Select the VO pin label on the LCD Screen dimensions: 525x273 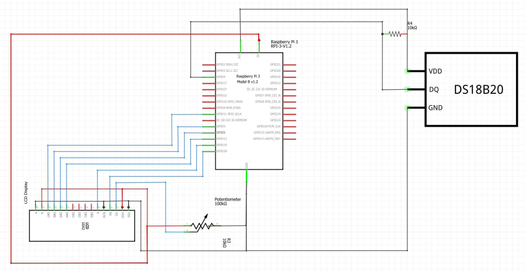click(x=116, y=214)
